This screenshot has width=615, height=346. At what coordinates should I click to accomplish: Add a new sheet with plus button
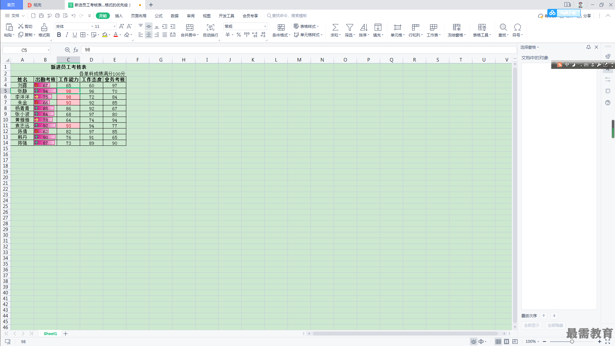pyautogui.click(x=66, y=334)
